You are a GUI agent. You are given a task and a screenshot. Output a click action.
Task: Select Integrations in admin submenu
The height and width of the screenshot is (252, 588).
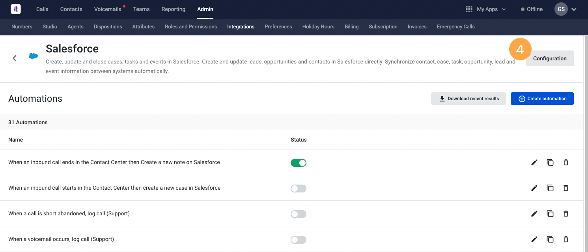241,27
